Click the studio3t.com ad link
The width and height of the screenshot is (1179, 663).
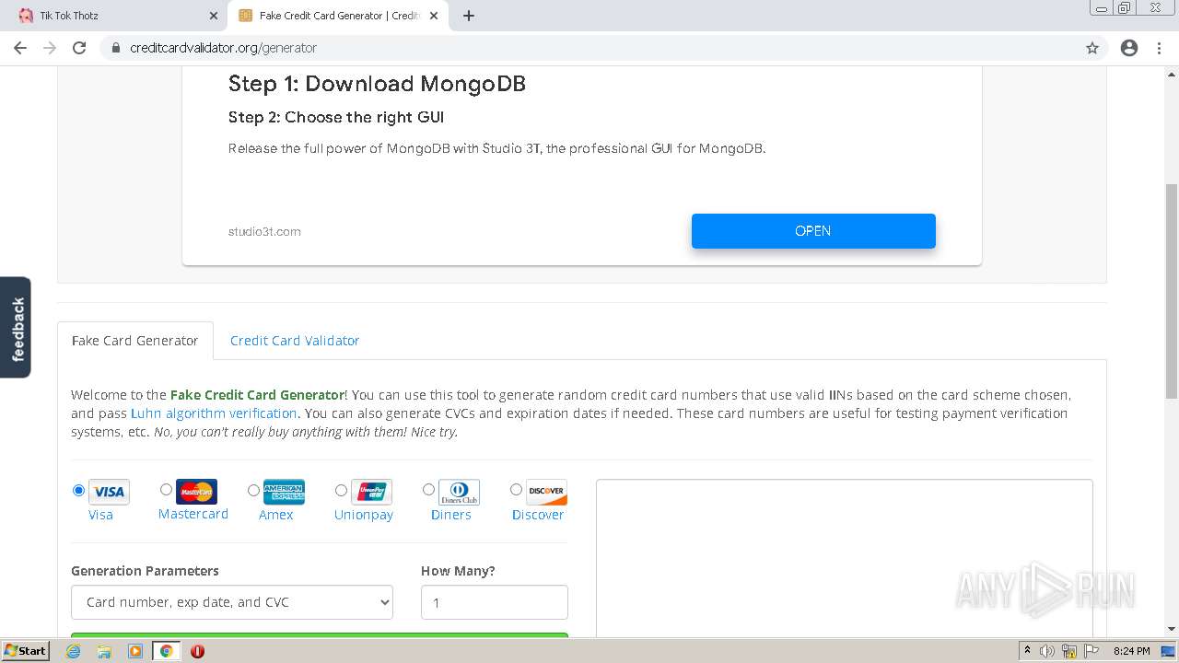click(264, 231)
